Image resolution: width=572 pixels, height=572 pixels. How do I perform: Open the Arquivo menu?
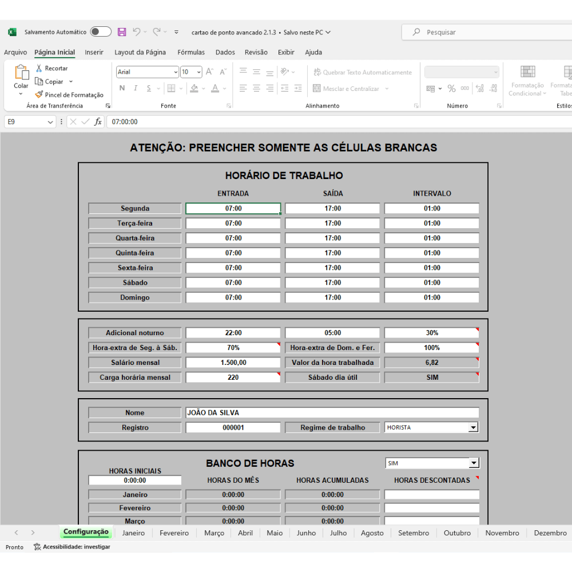(x=15, y=52)
